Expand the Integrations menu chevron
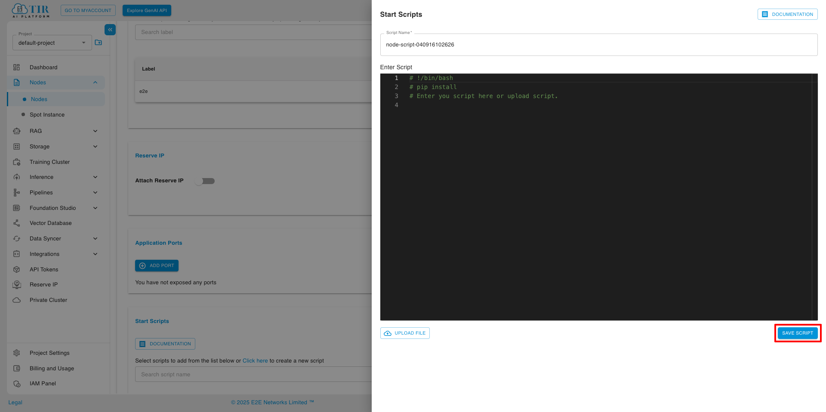 pos(95,254)
